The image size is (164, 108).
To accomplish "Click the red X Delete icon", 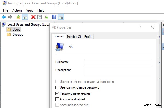I will point(33,17).
